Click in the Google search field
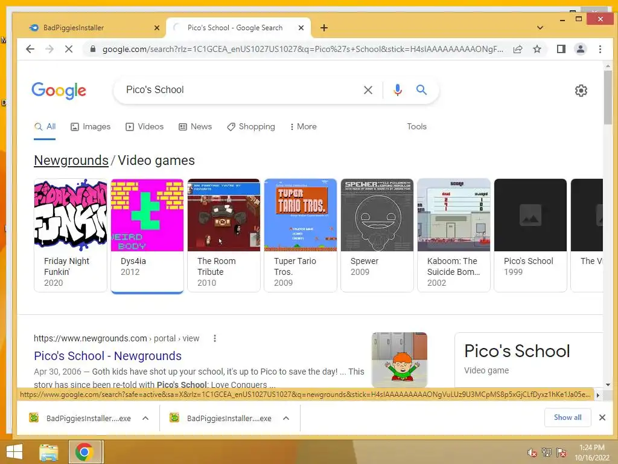This screenshot has height=464, width=618. click(240, 90)
